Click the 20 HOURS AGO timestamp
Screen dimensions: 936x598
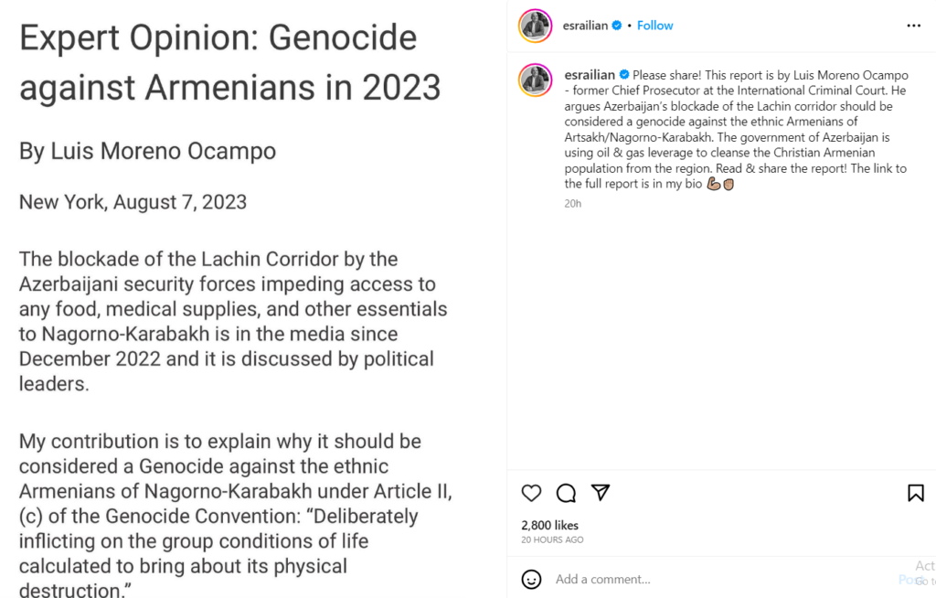(x=552, y=540)
